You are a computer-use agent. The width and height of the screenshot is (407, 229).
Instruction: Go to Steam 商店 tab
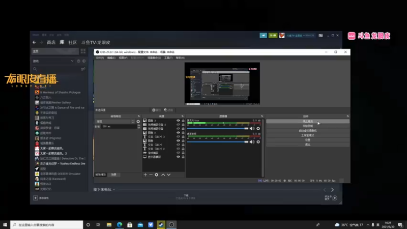(x=51, y=42)
